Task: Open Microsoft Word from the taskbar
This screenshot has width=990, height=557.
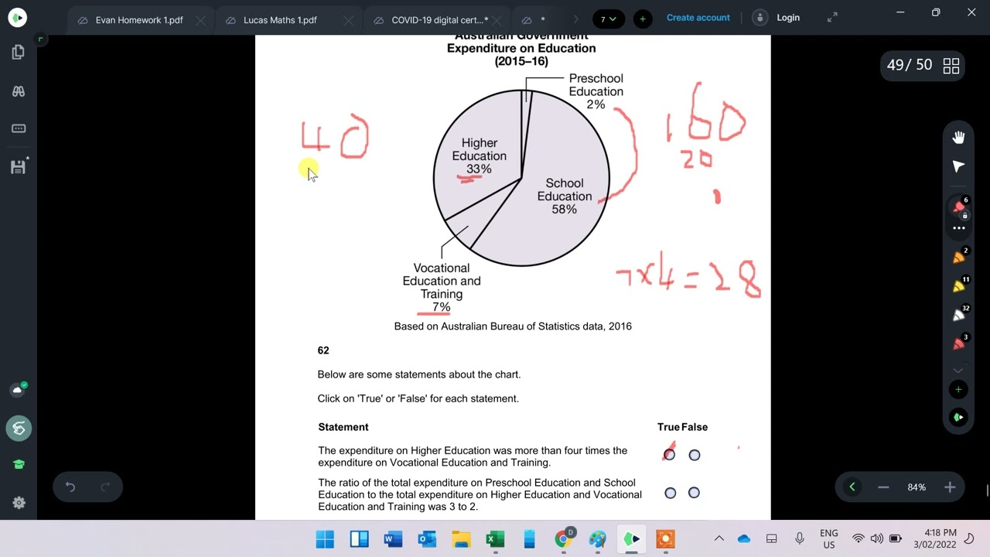Action: 393,539
